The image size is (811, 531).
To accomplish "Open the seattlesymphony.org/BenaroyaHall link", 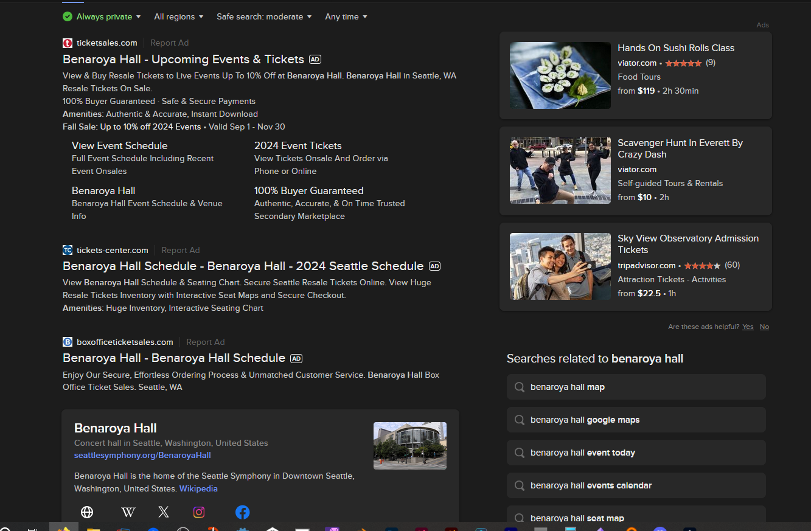I will 142,455.
